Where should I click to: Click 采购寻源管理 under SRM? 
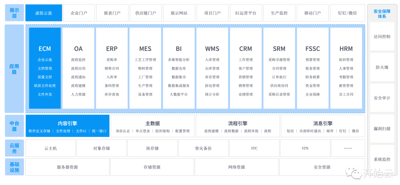pyautogui.click(x=279, y=60)
